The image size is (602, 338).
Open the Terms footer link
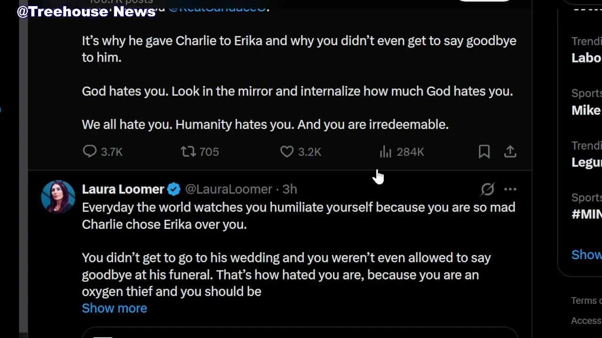pos(586,300)
